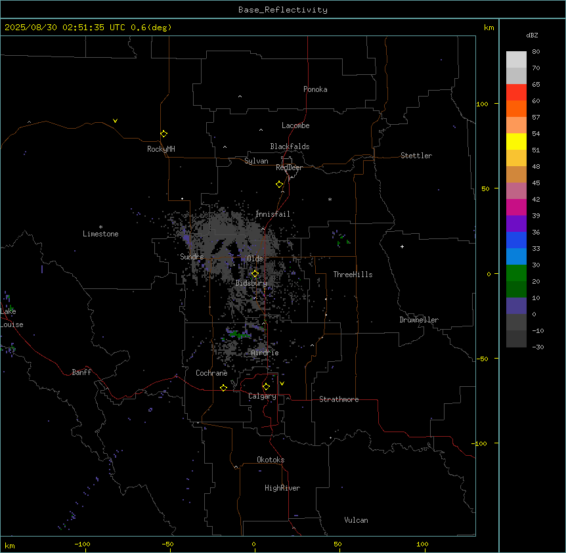Select the bright yellow 51-54 dBZ legend swatch
Viewport: 566px width, 553px height.
[516, 141]
